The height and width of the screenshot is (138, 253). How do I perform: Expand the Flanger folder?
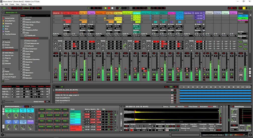tap(22, 28)
